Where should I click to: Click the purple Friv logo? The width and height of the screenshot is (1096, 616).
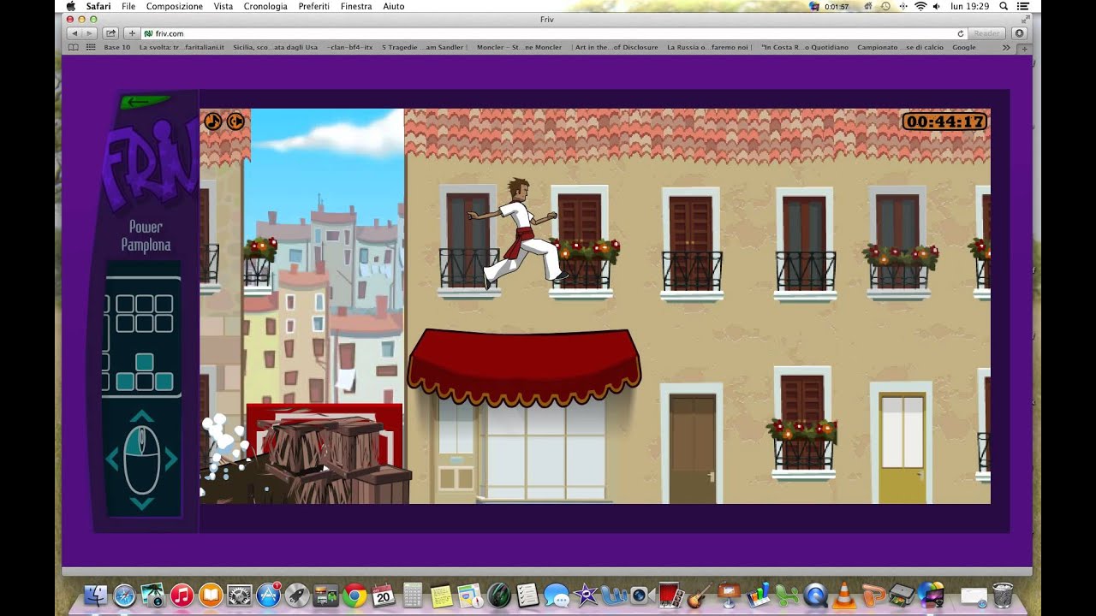point(149,167)
